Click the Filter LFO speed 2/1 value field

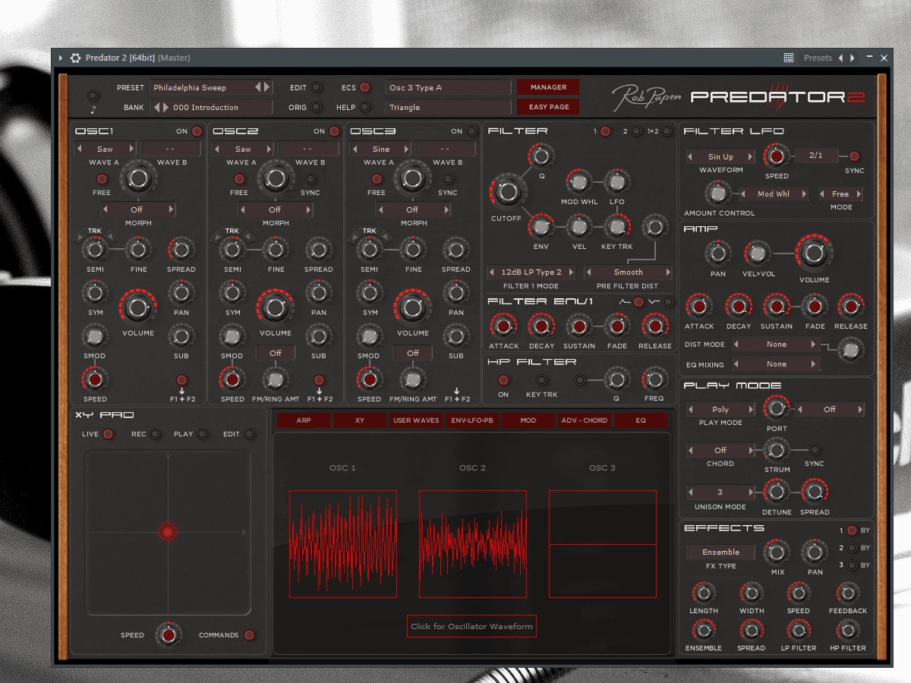(x=816, y=156)
